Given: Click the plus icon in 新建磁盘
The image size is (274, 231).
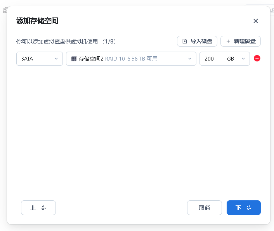Looking at the screenshot, I should (x=228, y=41).
